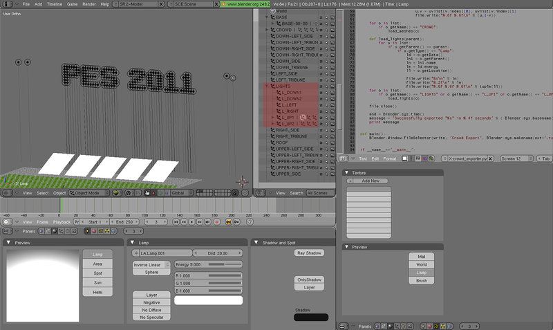Image resolution: width=553 pixels, height=330 pixels.
Task: Open the Inverse Linear falloff dropdown
Action: tap(151, 264)
